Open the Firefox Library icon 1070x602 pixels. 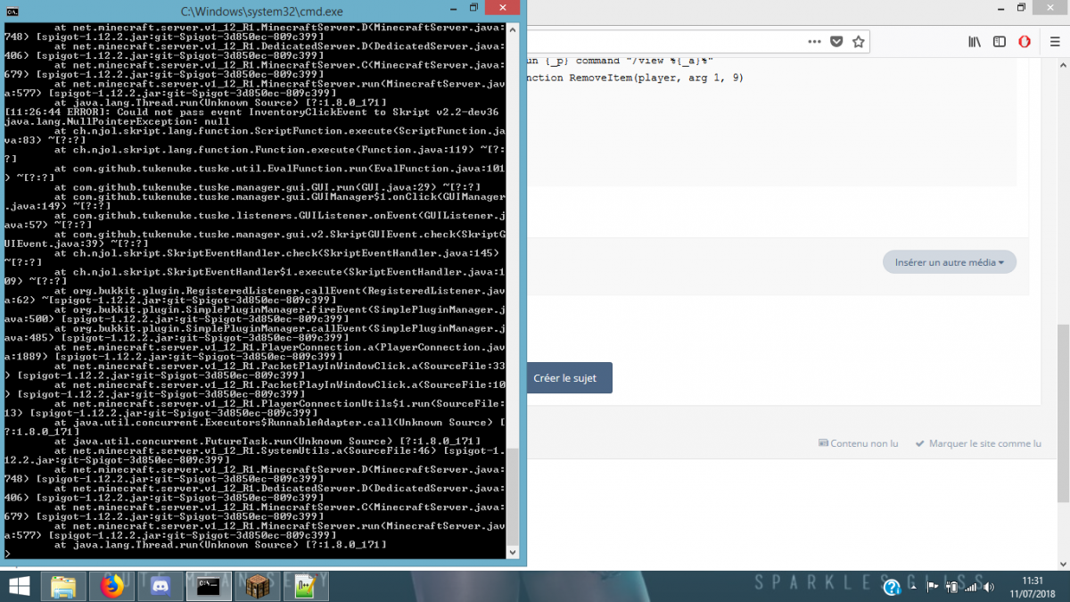[975, 42]
